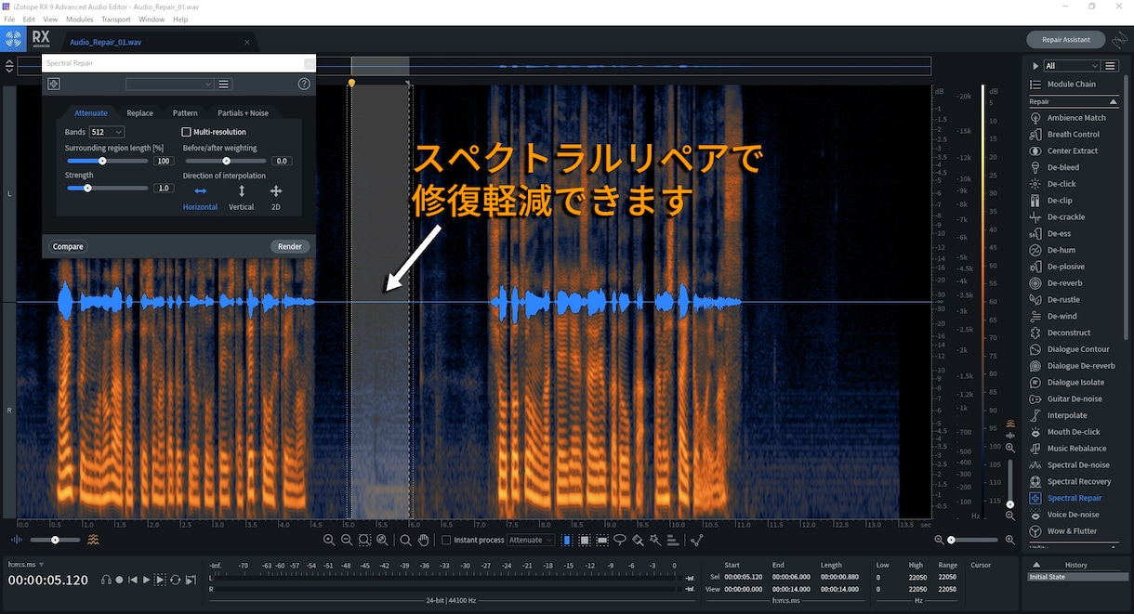
Task: Switch to the Replace tab
Action: click(139, 113)
